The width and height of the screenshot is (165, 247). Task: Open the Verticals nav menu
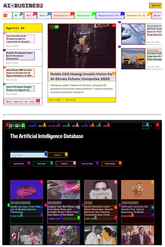85,15
